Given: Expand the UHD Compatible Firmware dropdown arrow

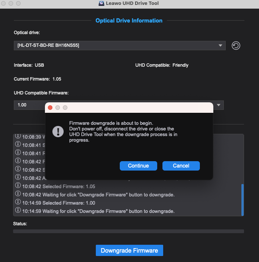Looking at the screenshot, I should [219, 105].
